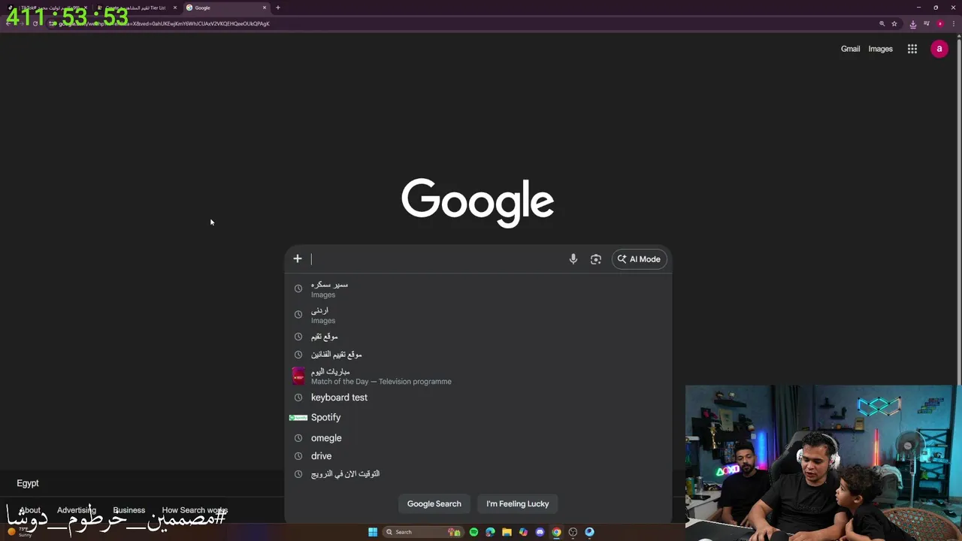
Task: Select the 'keyboard test' suggestion
Action: [x=478, y=397]
